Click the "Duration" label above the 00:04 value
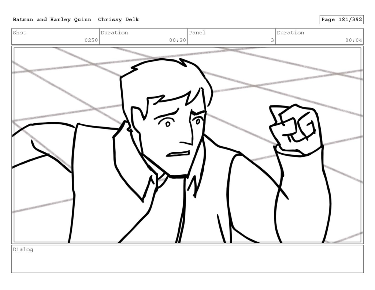The width and height of the screenshot is (375, 290). [290, 33]
